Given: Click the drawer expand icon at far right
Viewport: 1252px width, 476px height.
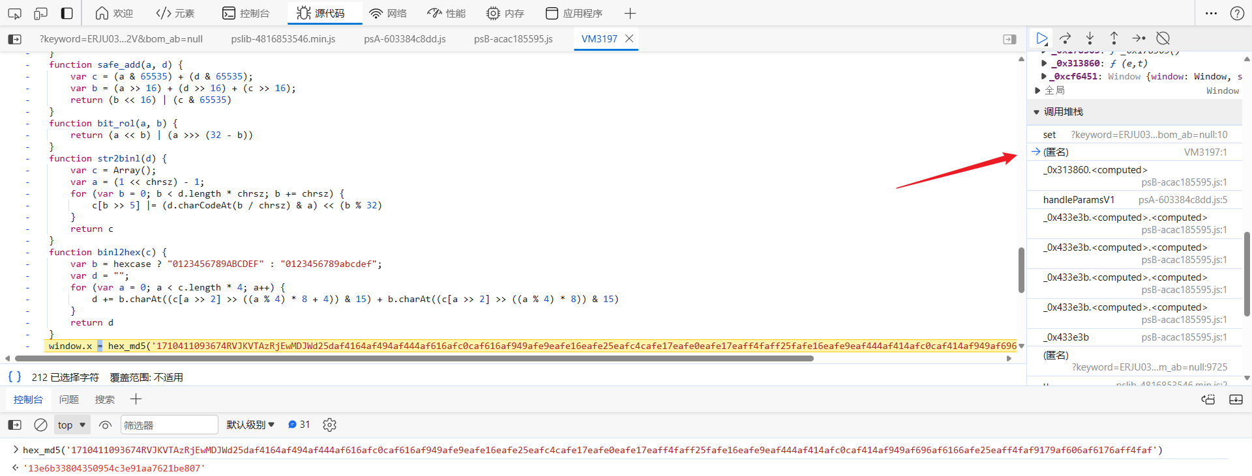Looking at the screenshot, I should click(1236, 400).
